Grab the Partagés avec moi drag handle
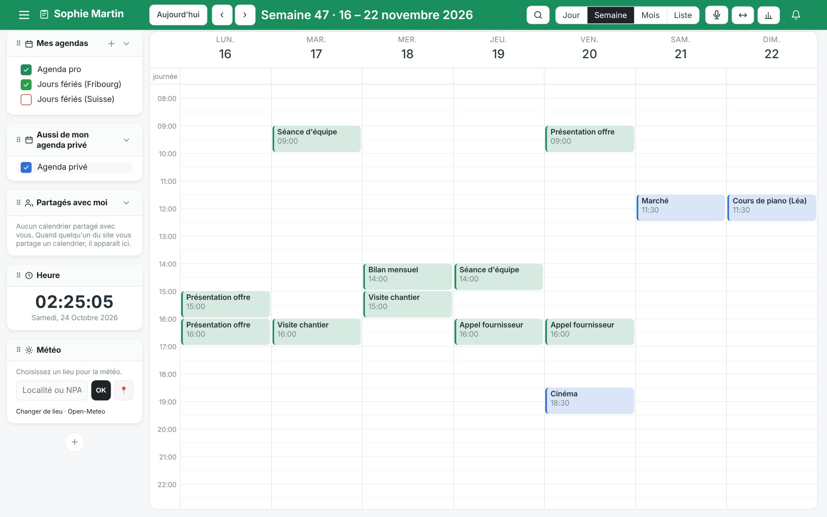Screen dimensions: 827x517 [18, 202]
